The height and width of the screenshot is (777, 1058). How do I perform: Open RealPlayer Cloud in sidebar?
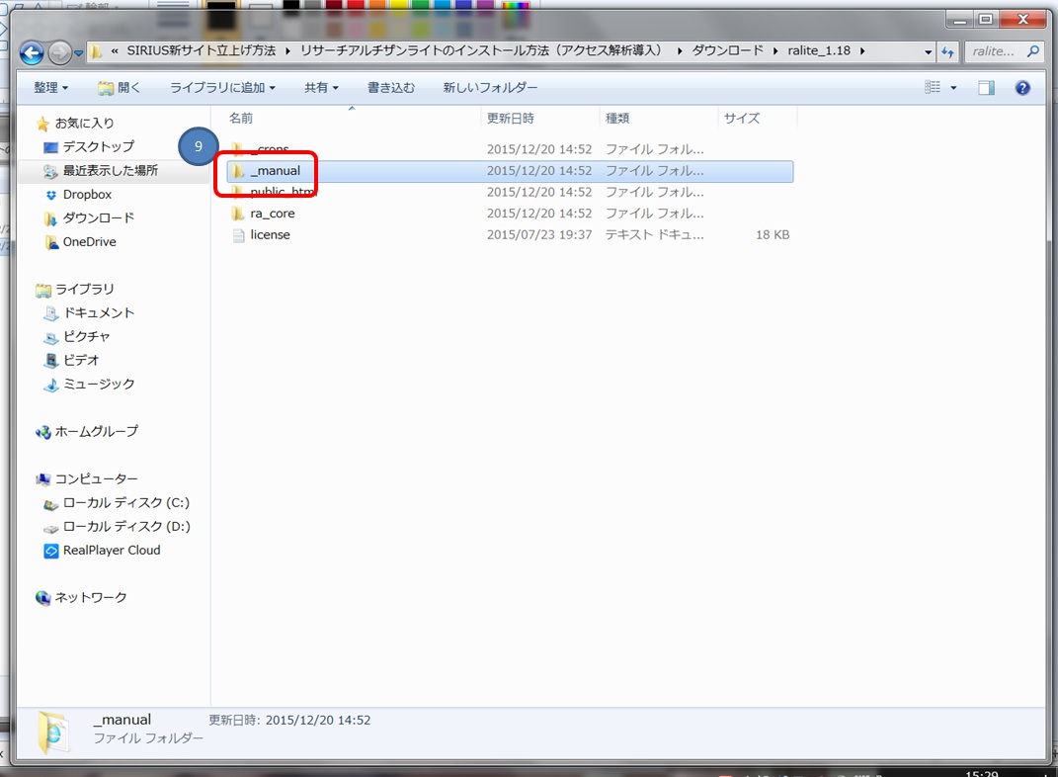[x=111, y=551]
